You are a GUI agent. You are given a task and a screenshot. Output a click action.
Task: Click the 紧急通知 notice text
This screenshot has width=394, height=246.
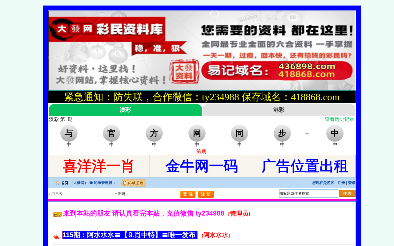(x=202, y=97)
